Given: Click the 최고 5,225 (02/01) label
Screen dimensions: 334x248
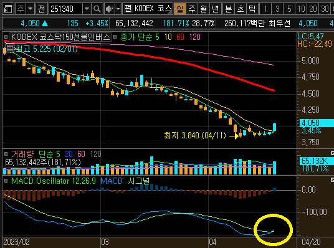Looking at the screenshot, I should [47, 49].
